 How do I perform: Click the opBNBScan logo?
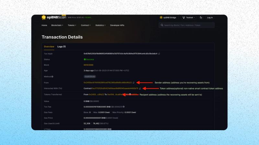tap(54, 17)
